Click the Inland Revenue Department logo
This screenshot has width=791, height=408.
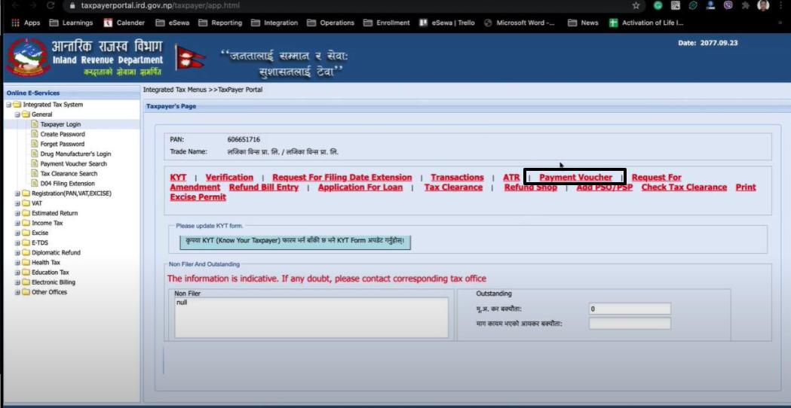[x=28, y=58]
